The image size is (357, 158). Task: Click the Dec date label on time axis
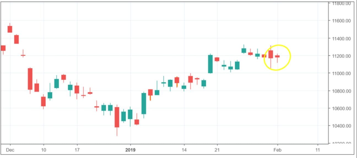tap(10, 150)
